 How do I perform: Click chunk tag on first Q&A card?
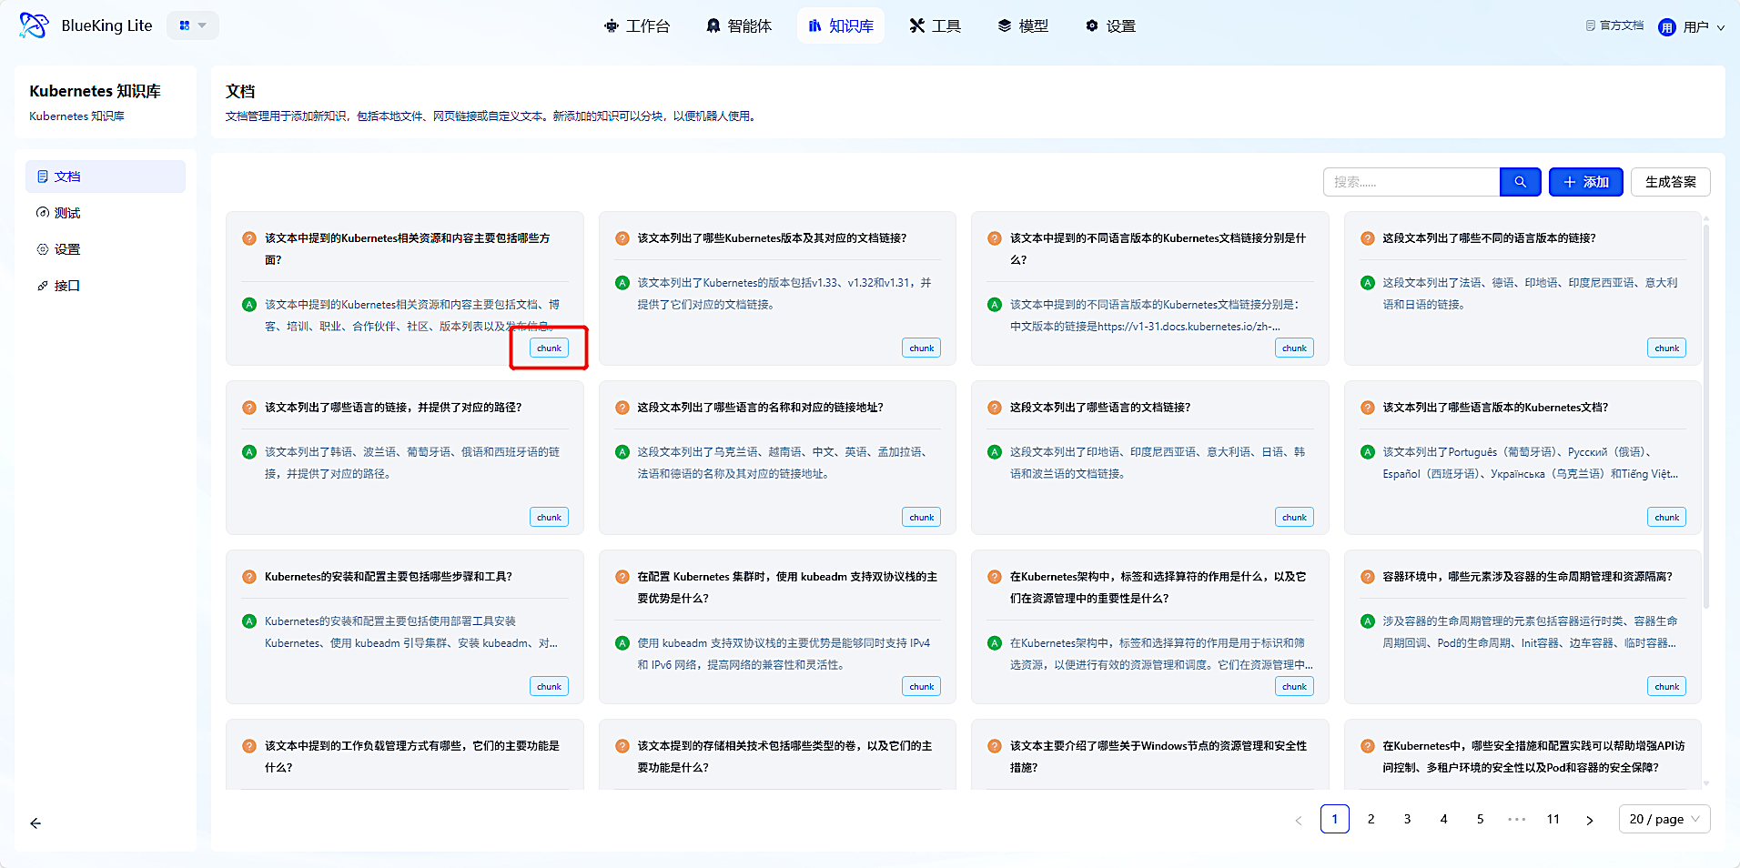click(x=549, y=348)
